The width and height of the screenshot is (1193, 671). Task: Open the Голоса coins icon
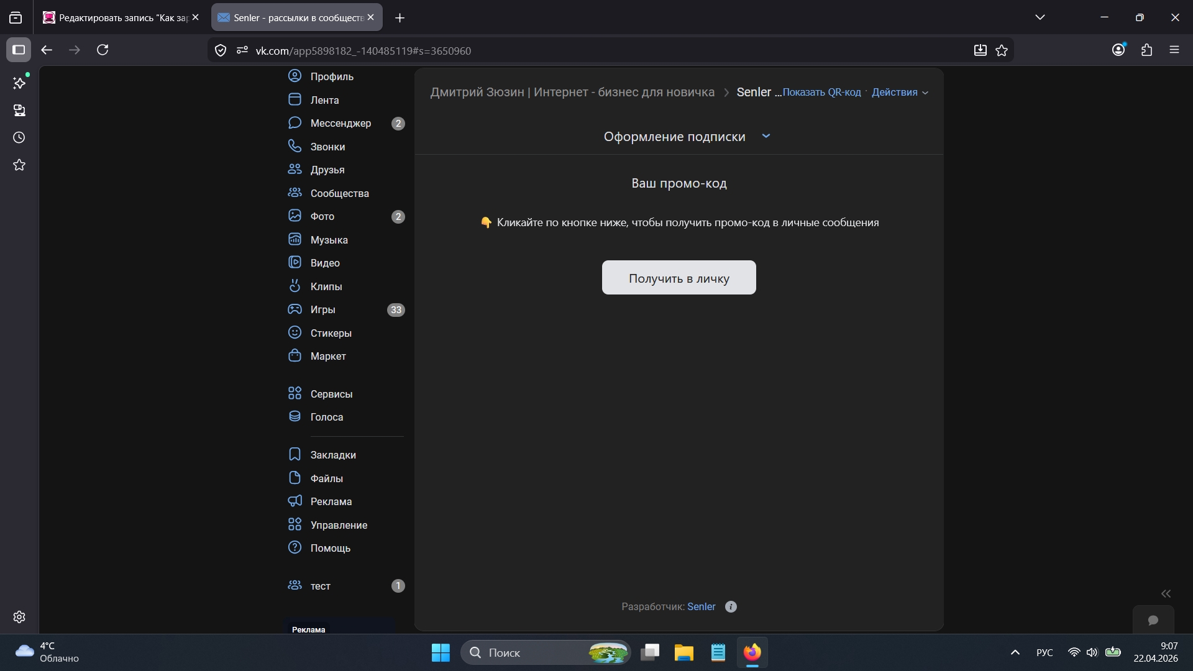295,416
